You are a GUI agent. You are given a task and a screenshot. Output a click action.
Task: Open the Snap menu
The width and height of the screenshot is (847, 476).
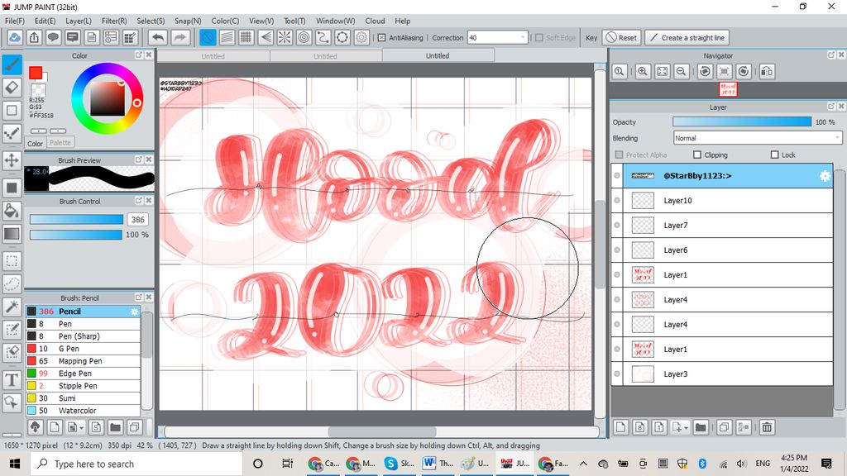pyautogui.click(x=188, y=21)
